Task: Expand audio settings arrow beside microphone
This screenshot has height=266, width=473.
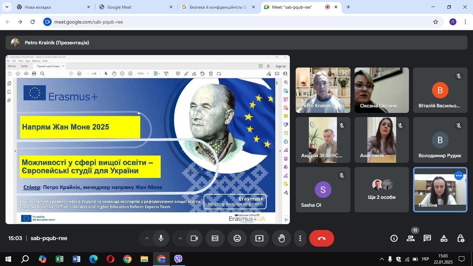Action: 147,238
